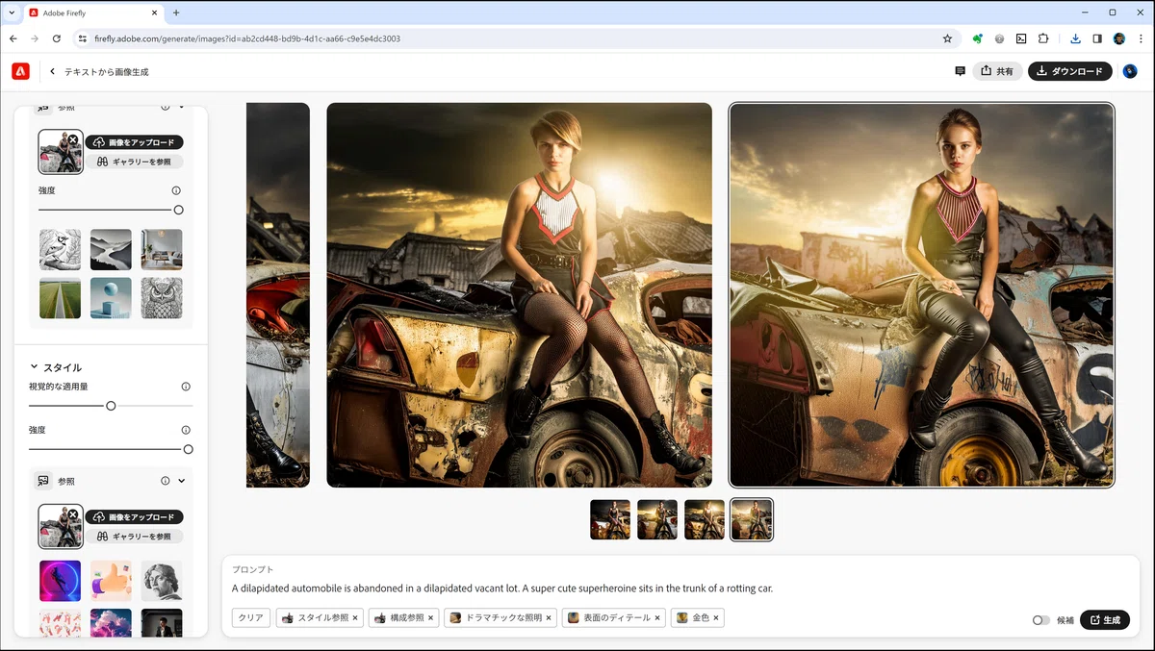Remove the 表面のディテール tag
1155x651 pixels.
tap(657, 618)
